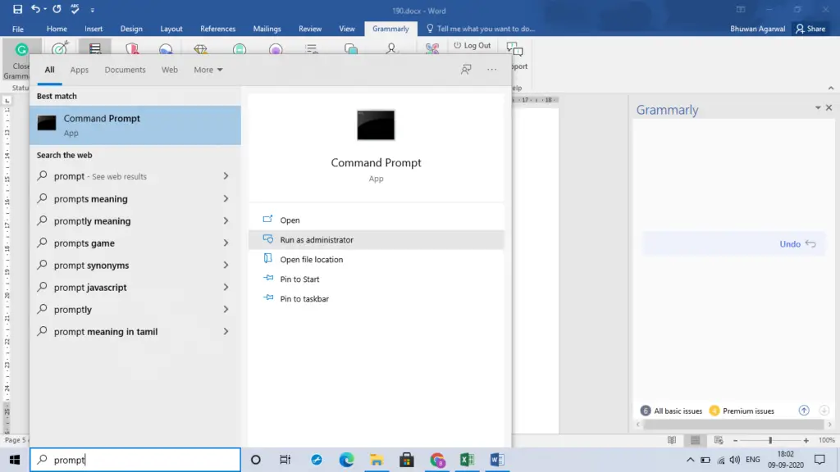This screenshot has height=472, width=840.
Task: Move the Word zoom slider handle
Action: tap(770, 440)
